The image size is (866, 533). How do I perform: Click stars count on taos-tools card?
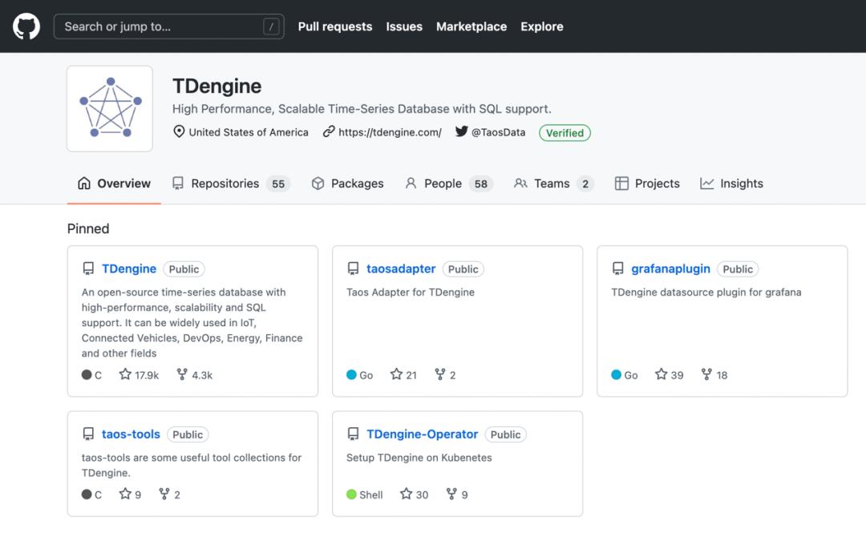coord(130,495)
